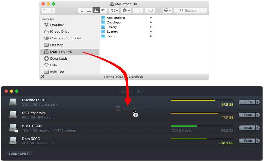Image resolution: width=264 pixels, height=162 pixels.
Task: Close the DaisyDisk window
Action: click(6, 91)
